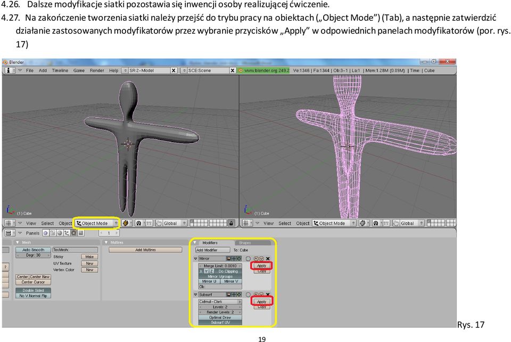Click the Add Multires button
Viewport: 511px width, 342px height.
click(145, 250)
